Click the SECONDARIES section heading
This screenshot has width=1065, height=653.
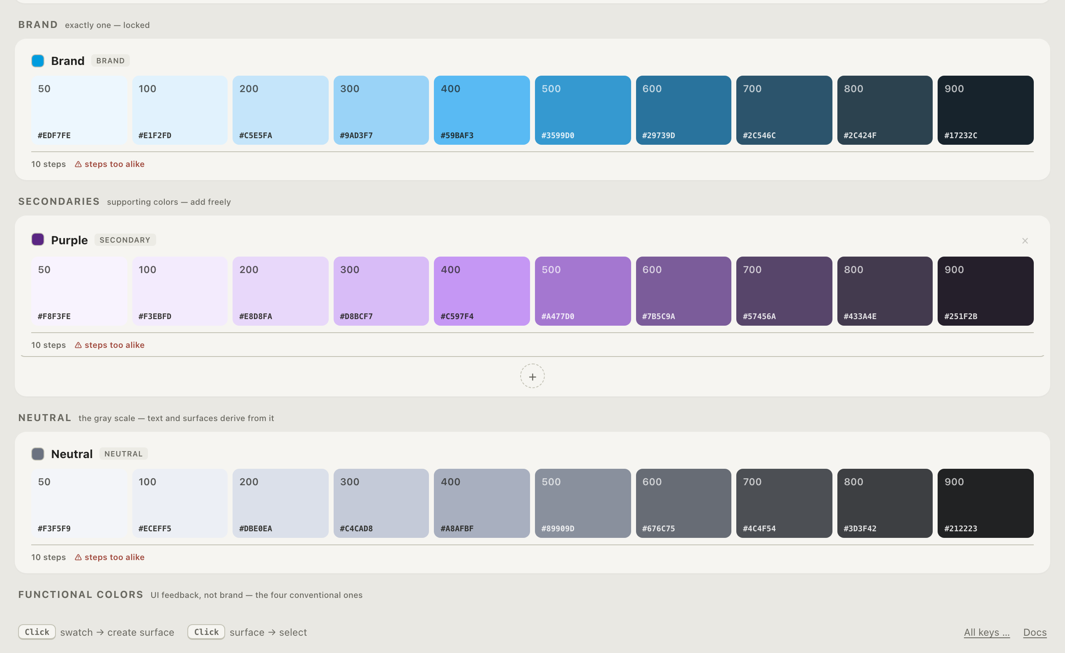click(59, 201)
